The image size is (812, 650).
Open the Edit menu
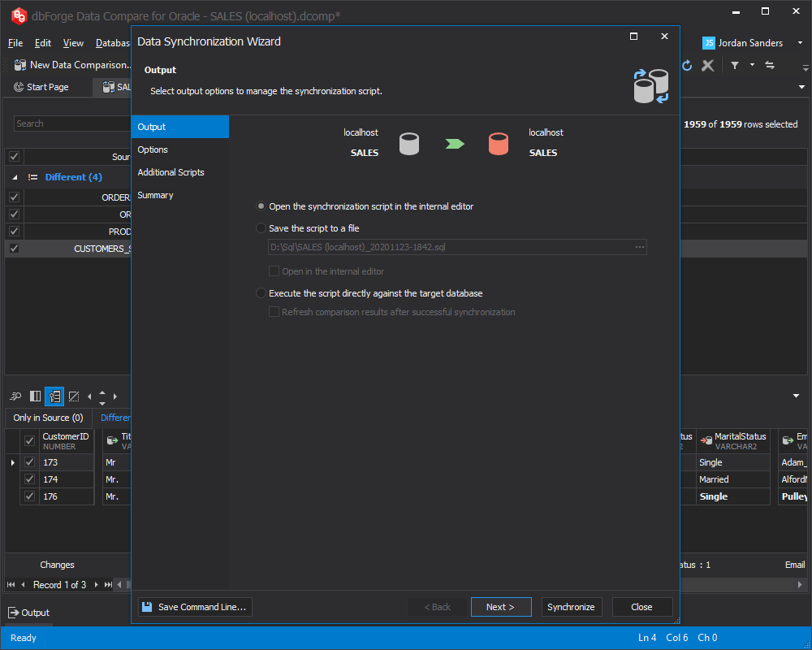click(43, 43)
